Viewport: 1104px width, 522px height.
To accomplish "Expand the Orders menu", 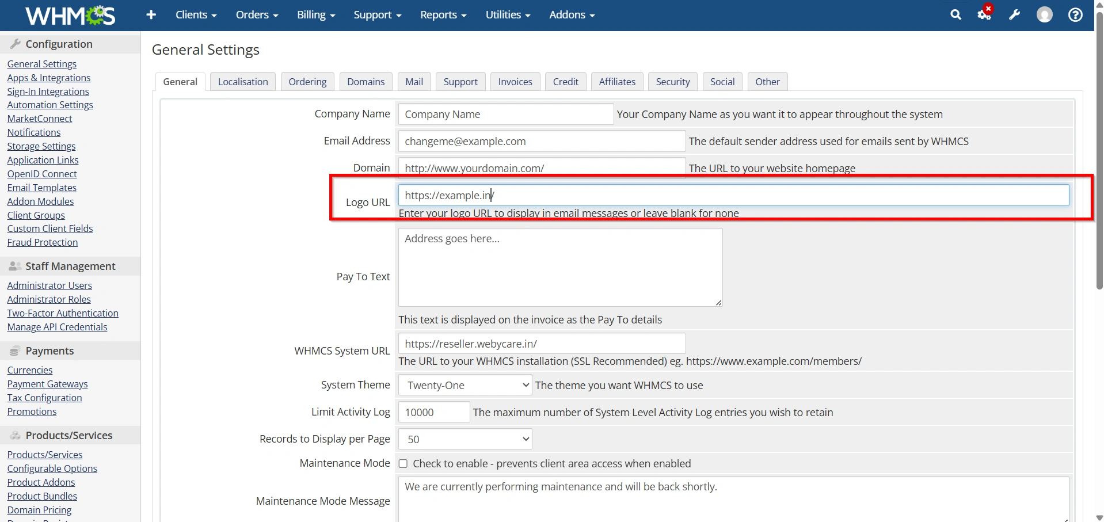I will (257, 15).
